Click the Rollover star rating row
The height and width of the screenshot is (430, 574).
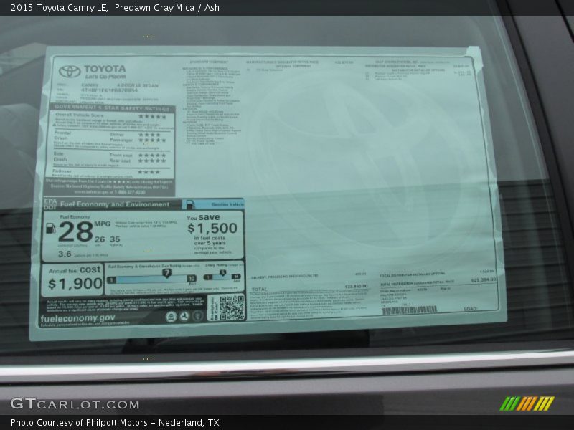click(149, 172)
